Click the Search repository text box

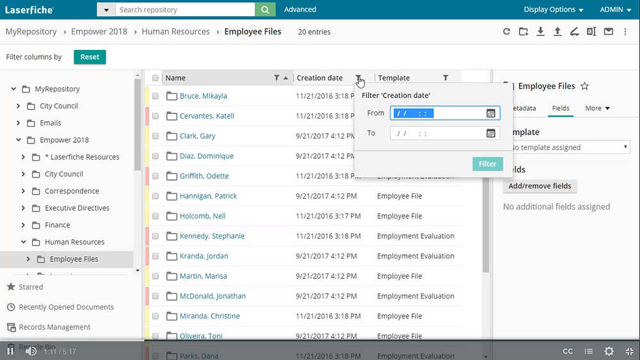[x=186, y=10]
